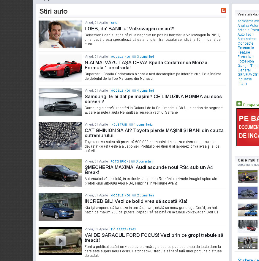Open sidebar truck thumbnail
This screenshot has height=261, width=259.
[x=248, y=193]
